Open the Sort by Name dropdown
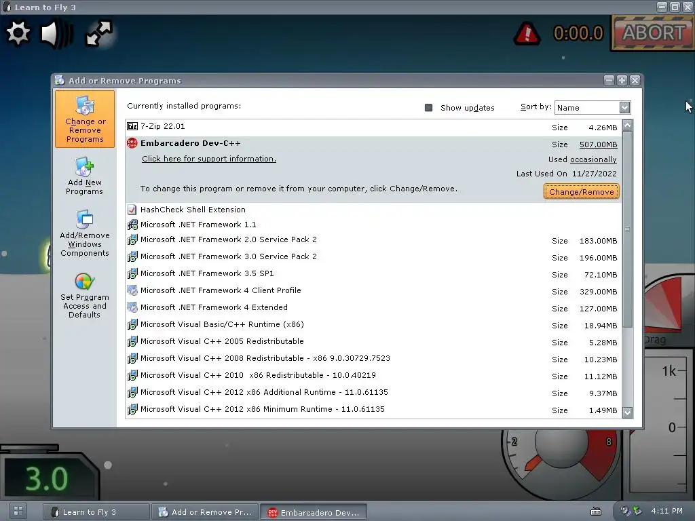Image resolution: width=695 pixels, height=521 pixels. tap(592, 107)
